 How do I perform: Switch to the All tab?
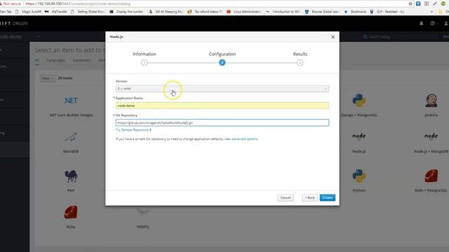(37, 60)
